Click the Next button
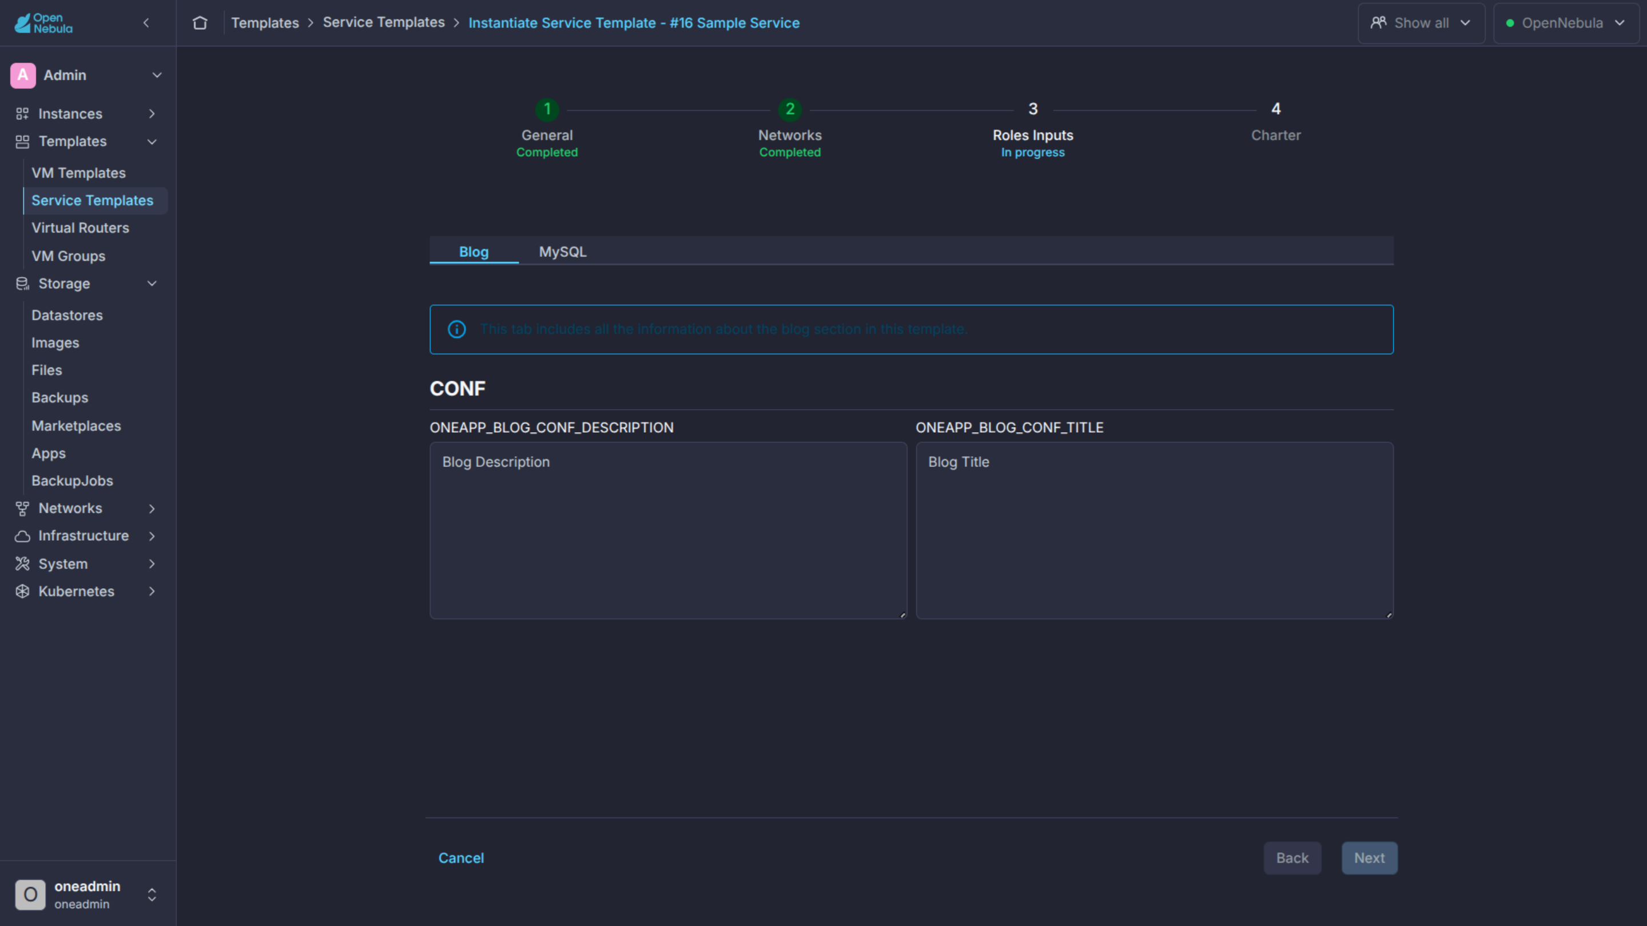Image resolution: width=1647 pixels, height=926 pixels. (1370, 858)
